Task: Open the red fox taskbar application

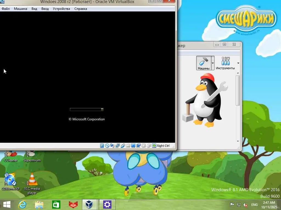Action: pyautogui.click(x=73, y=205)
